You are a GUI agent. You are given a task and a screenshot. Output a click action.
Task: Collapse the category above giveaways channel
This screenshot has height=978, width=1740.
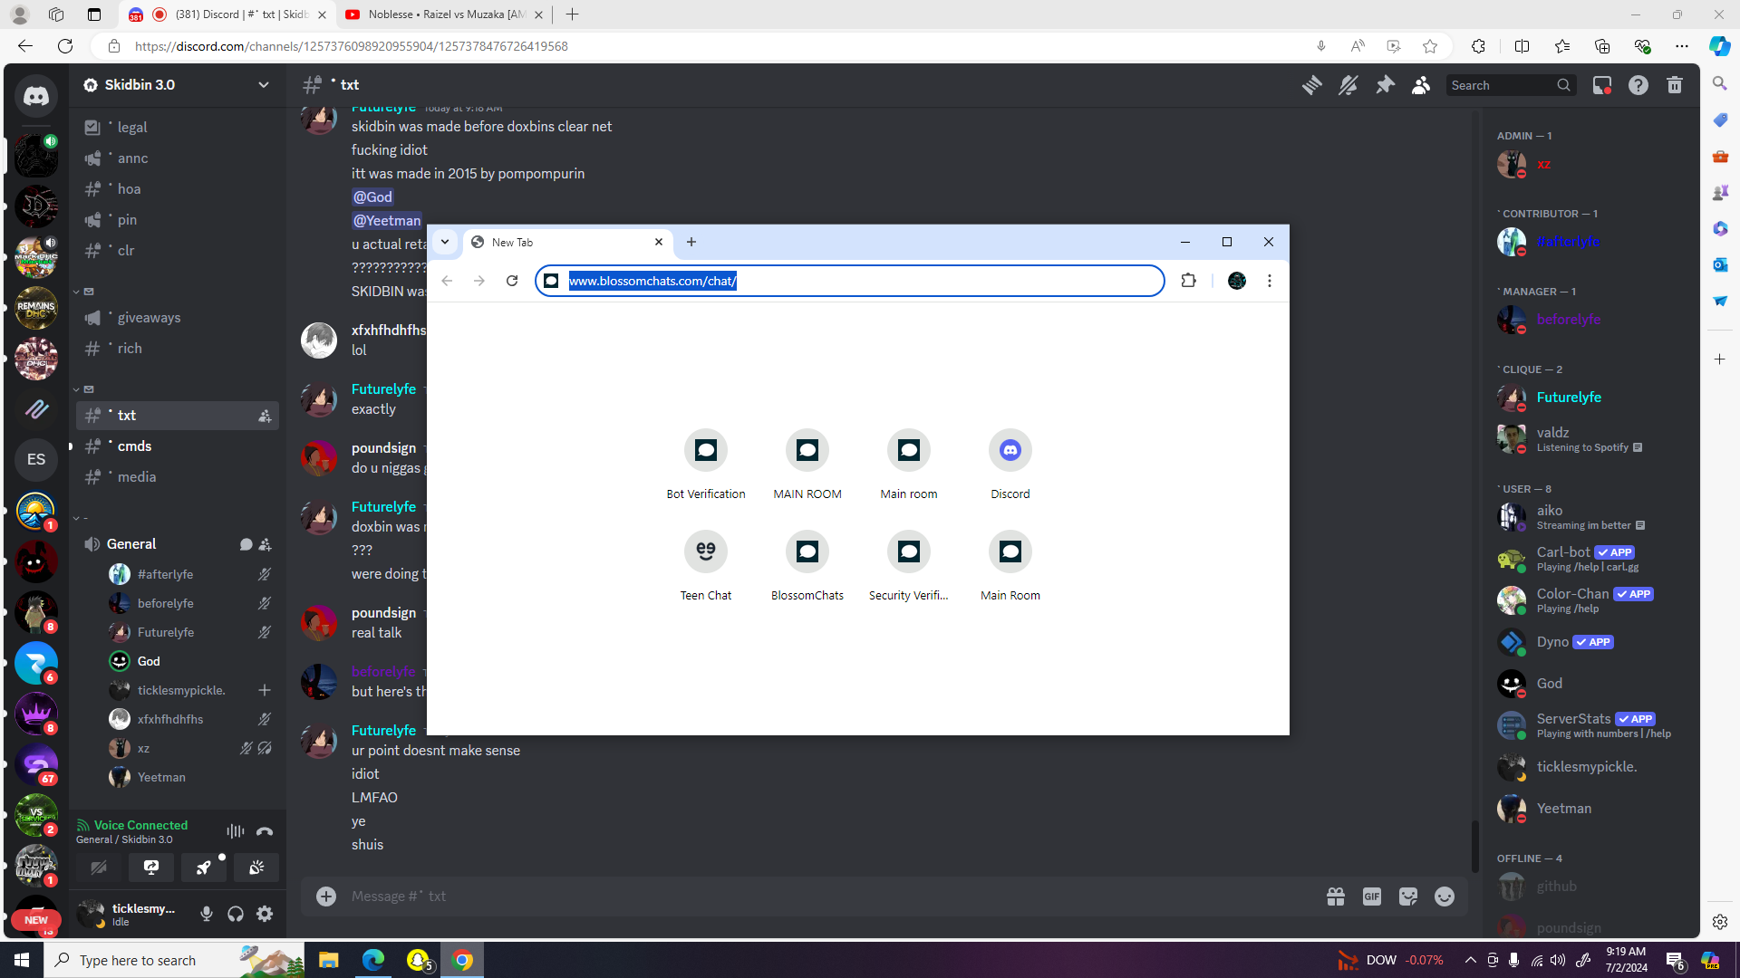pos(83,292)
